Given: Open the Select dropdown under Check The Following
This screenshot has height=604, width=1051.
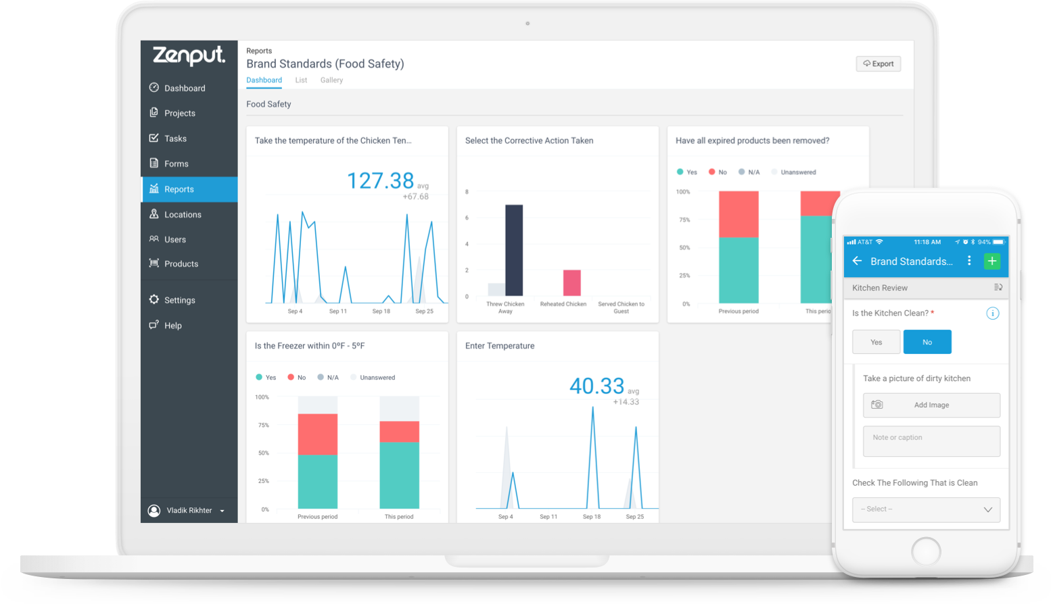Looking at the screenshot, I should pyautogui.click(x=926, y=509).
